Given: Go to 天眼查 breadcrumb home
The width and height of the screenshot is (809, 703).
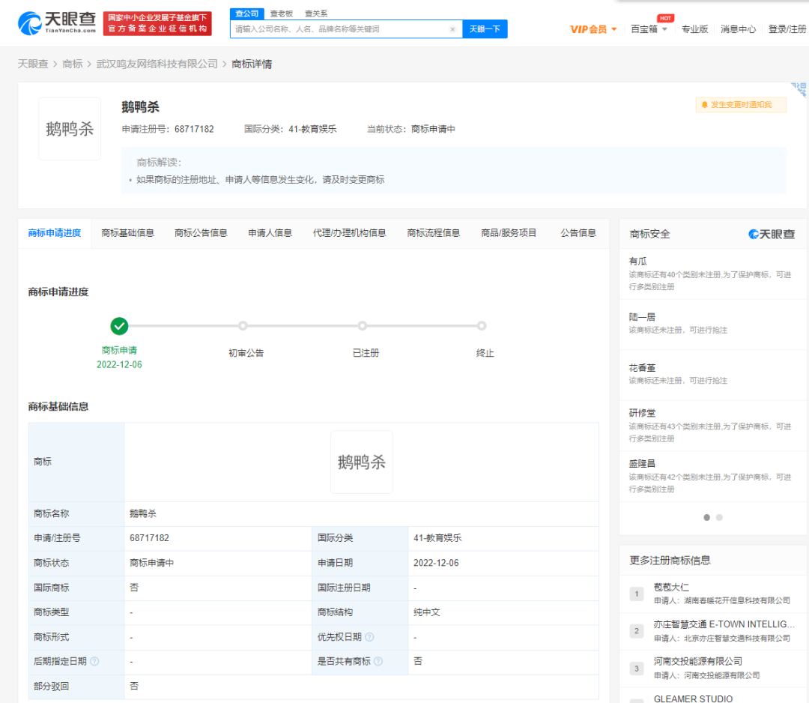Looking at the screenshot, I should click(32, 64).
